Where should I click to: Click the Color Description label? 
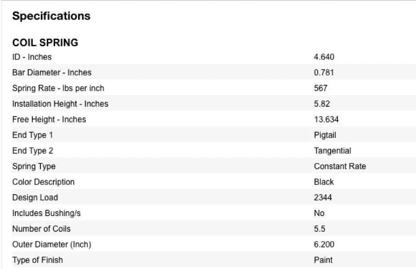pyautogui.click(x=43, y=182)
